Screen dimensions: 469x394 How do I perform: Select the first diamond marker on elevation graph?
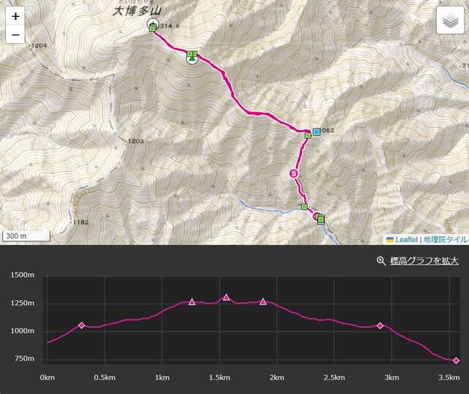tap(81, 325)
